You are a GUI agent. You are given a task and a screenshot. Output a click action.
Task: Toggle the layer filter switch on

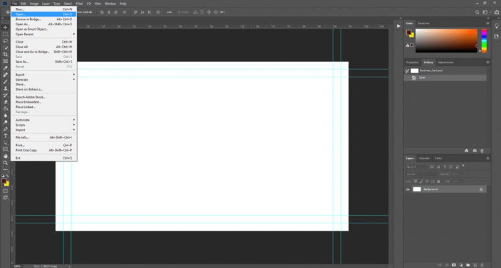(463, 166)
